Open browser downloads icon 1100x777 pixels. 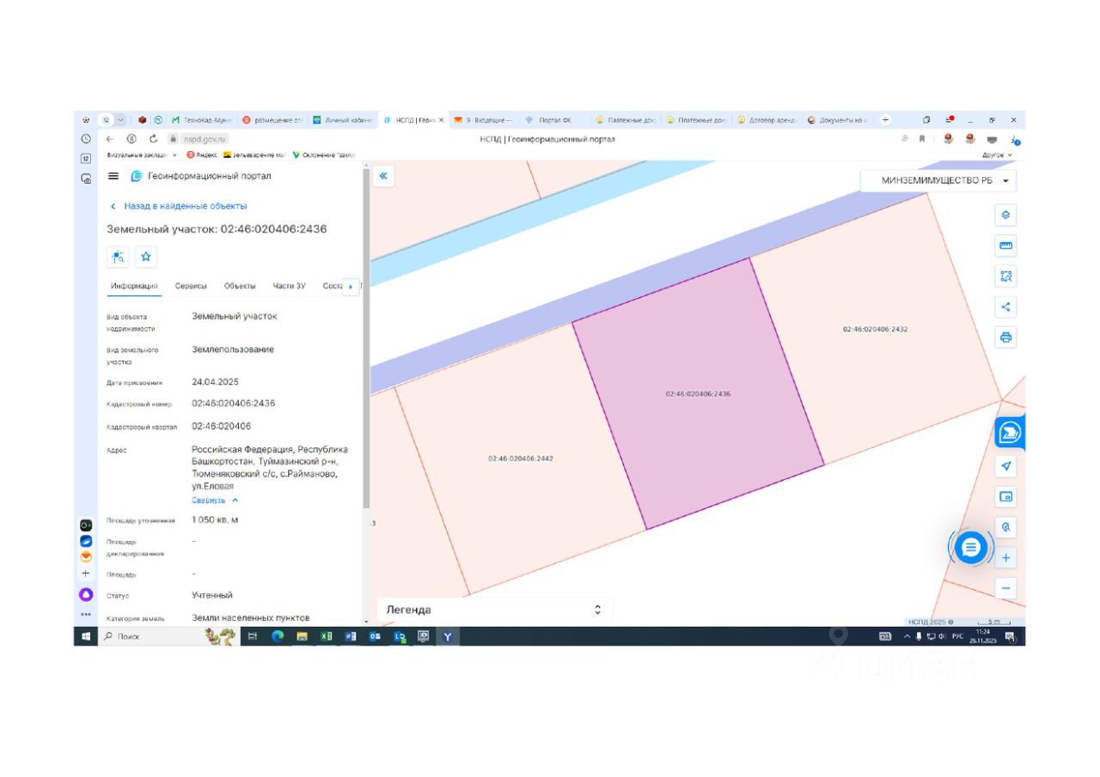pyautogui.click(x=1014, y=139)
